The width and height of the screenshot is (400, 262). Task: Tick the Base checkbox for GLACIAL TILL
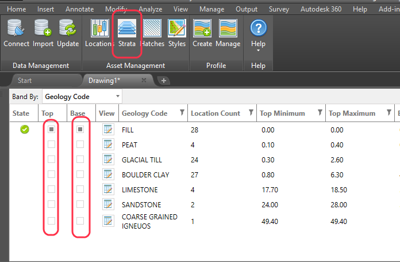coord(80,160)
